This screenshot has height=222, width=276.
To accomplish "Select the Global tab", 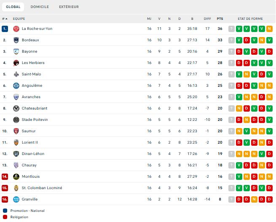I will point(13,7).
